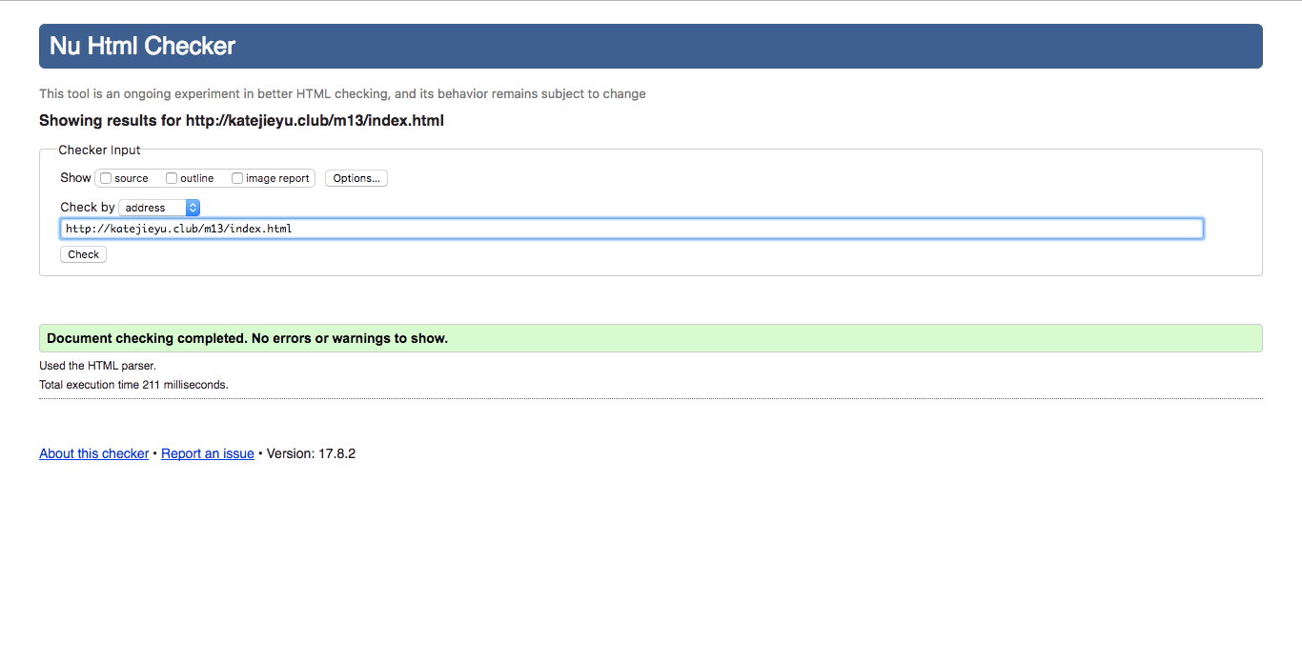
Task: Click the 'Checker Input' legend label
Action: [x=99, y=150]
